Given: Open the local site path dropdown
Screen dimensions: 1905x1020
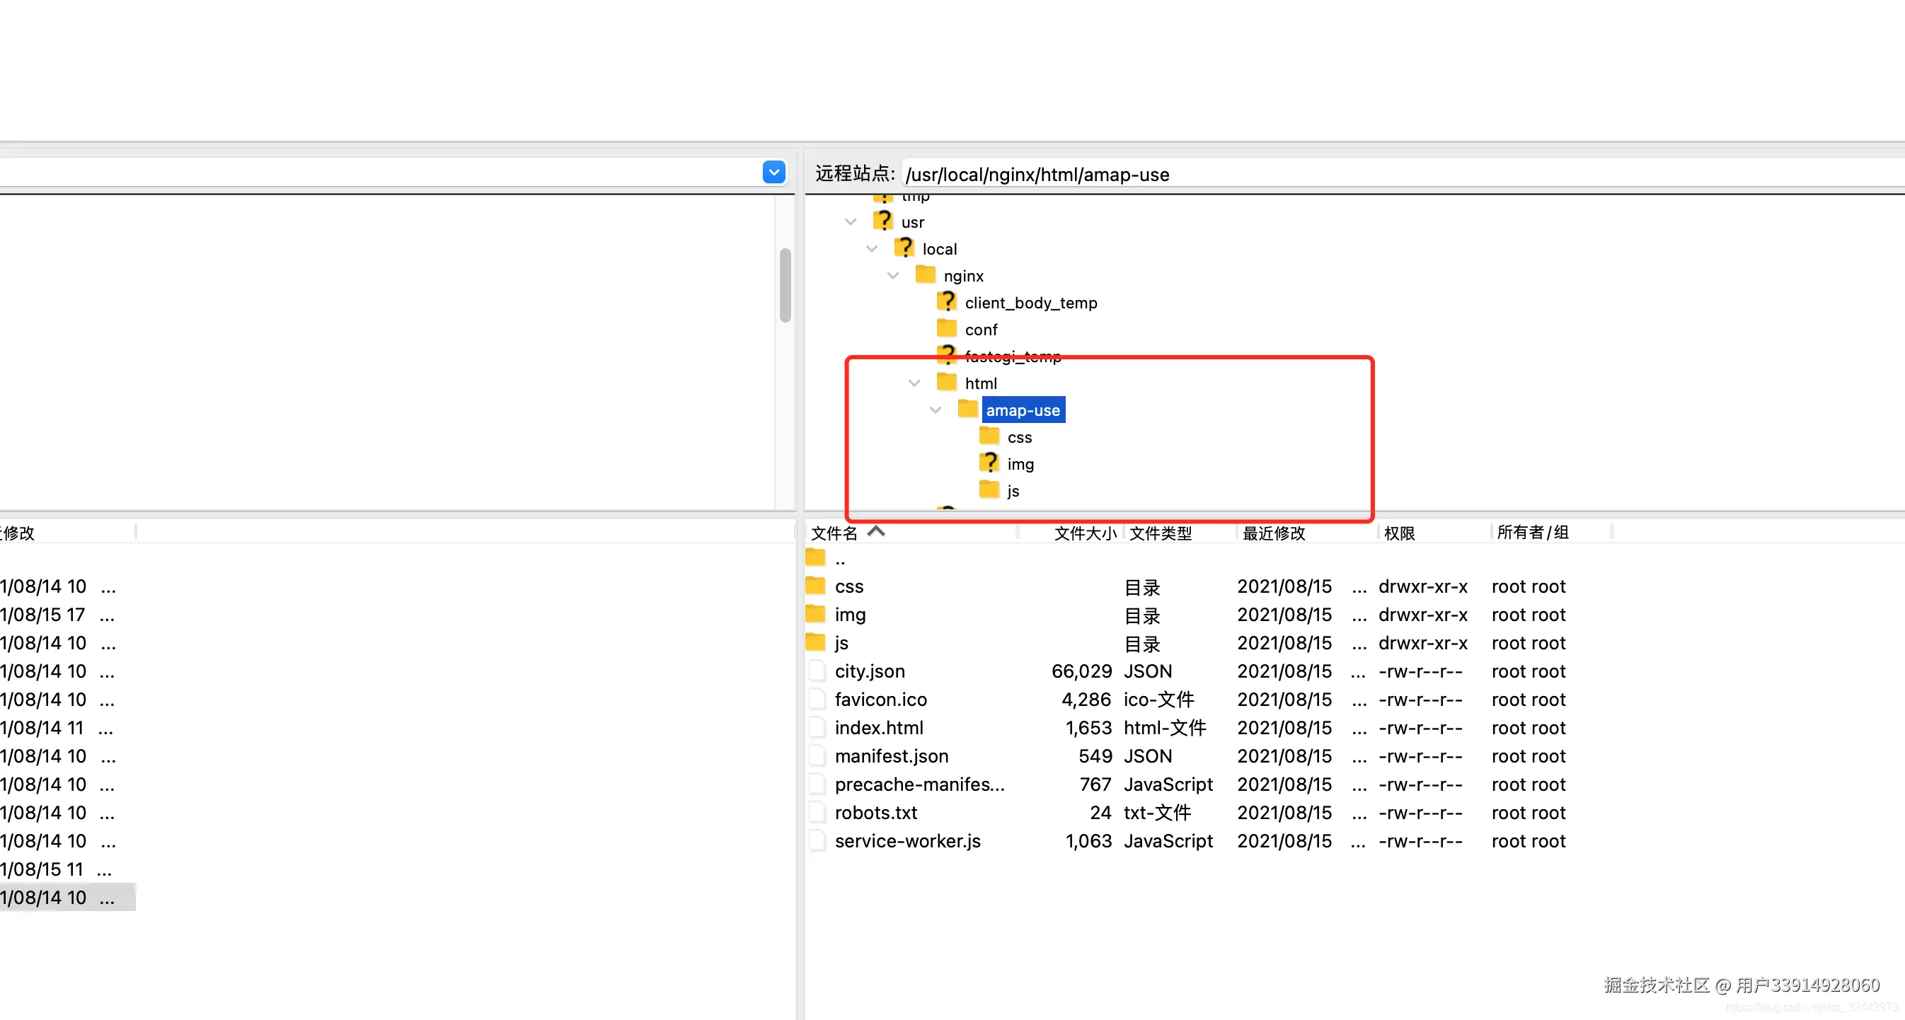Looking at the screenshot, I should [773, 173].
